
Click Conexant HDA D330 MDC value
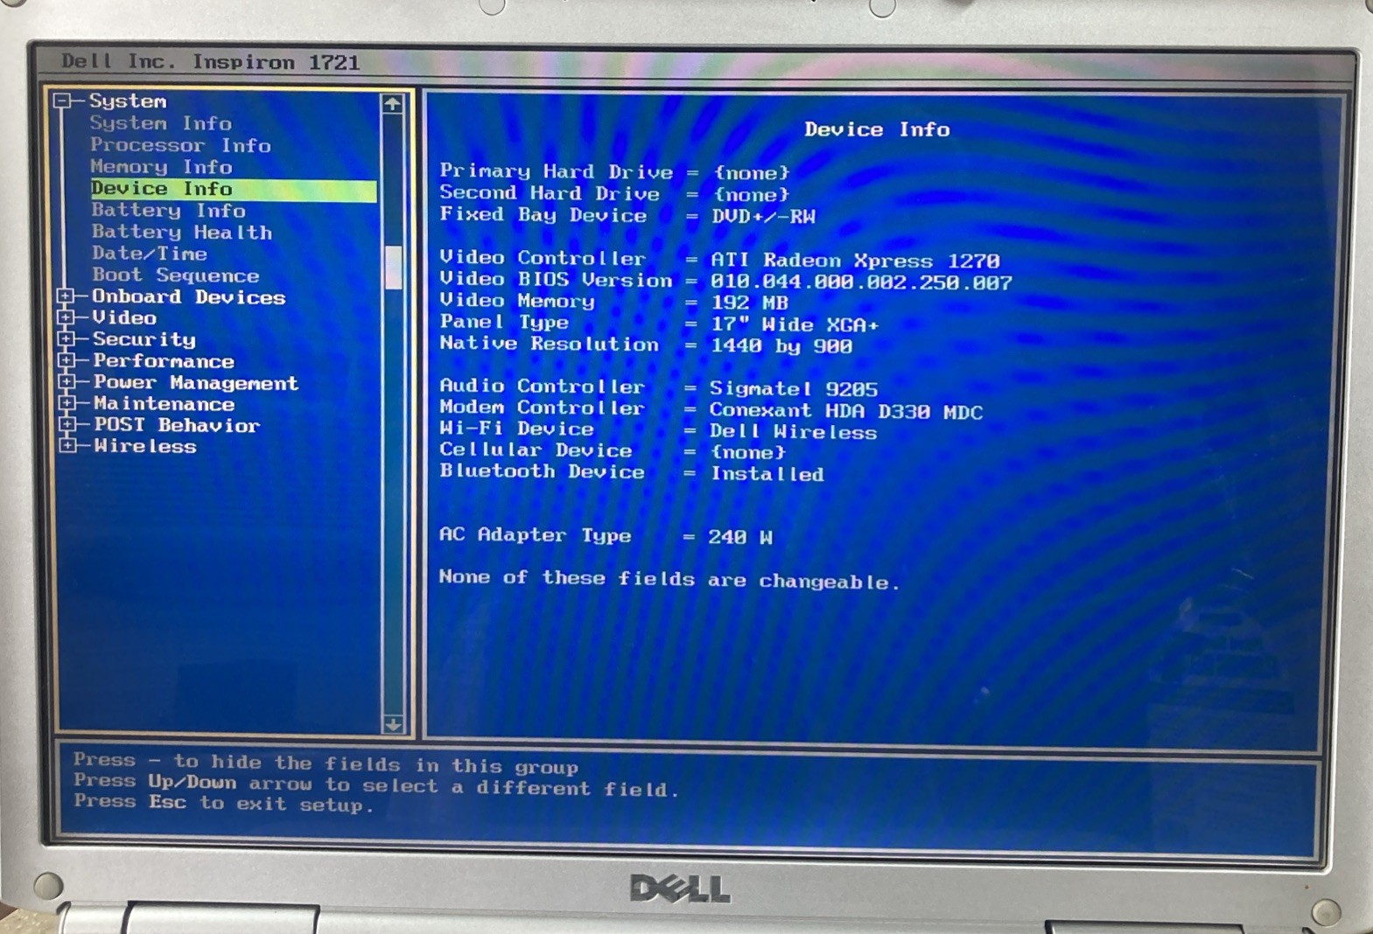click(846, 411)
